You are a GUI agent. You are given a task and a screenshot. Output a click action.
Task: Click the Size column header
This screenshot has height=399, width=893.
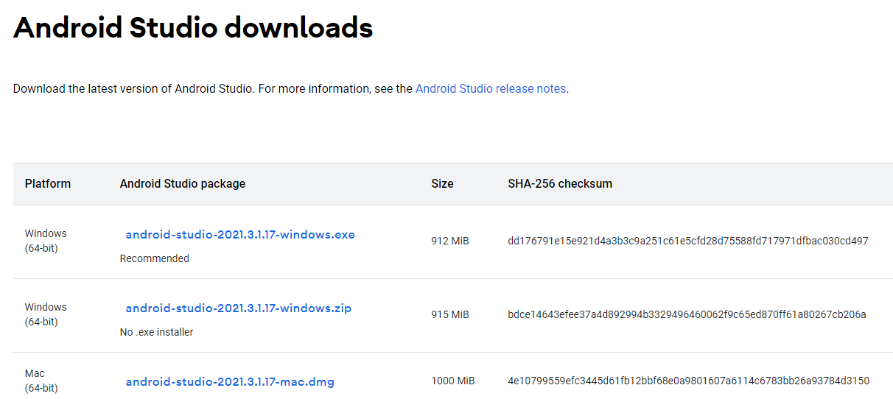(x=442, y=184)
